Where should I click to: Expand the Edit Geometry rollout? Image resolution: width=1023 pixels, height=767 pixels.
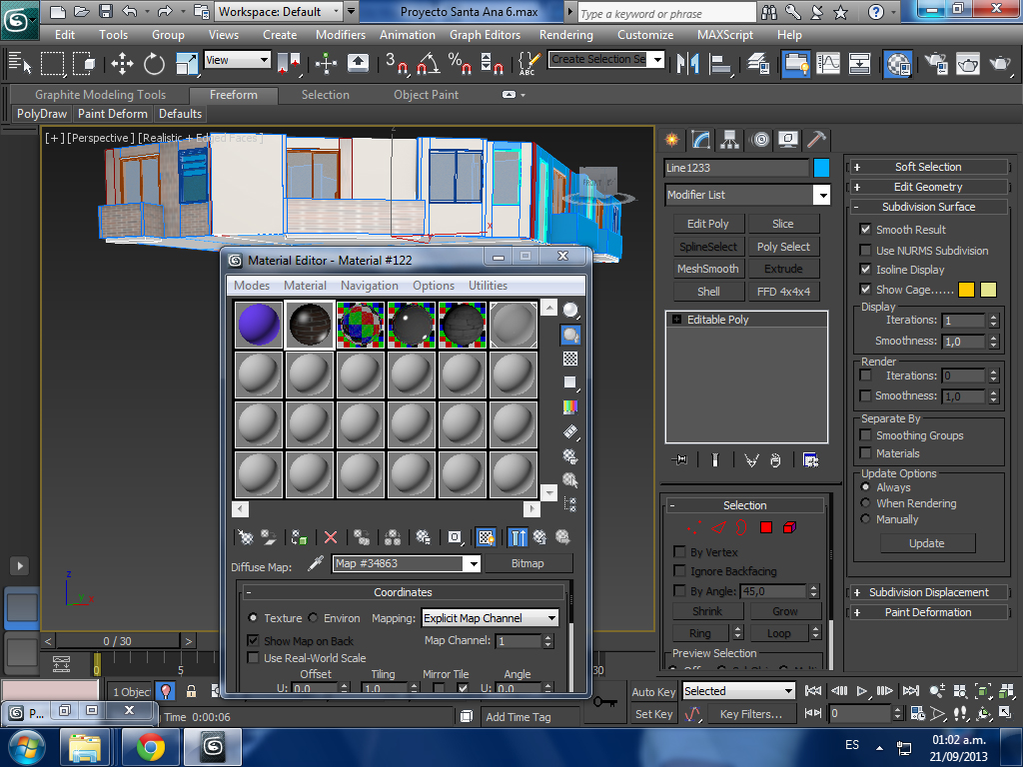click(927, 187)
